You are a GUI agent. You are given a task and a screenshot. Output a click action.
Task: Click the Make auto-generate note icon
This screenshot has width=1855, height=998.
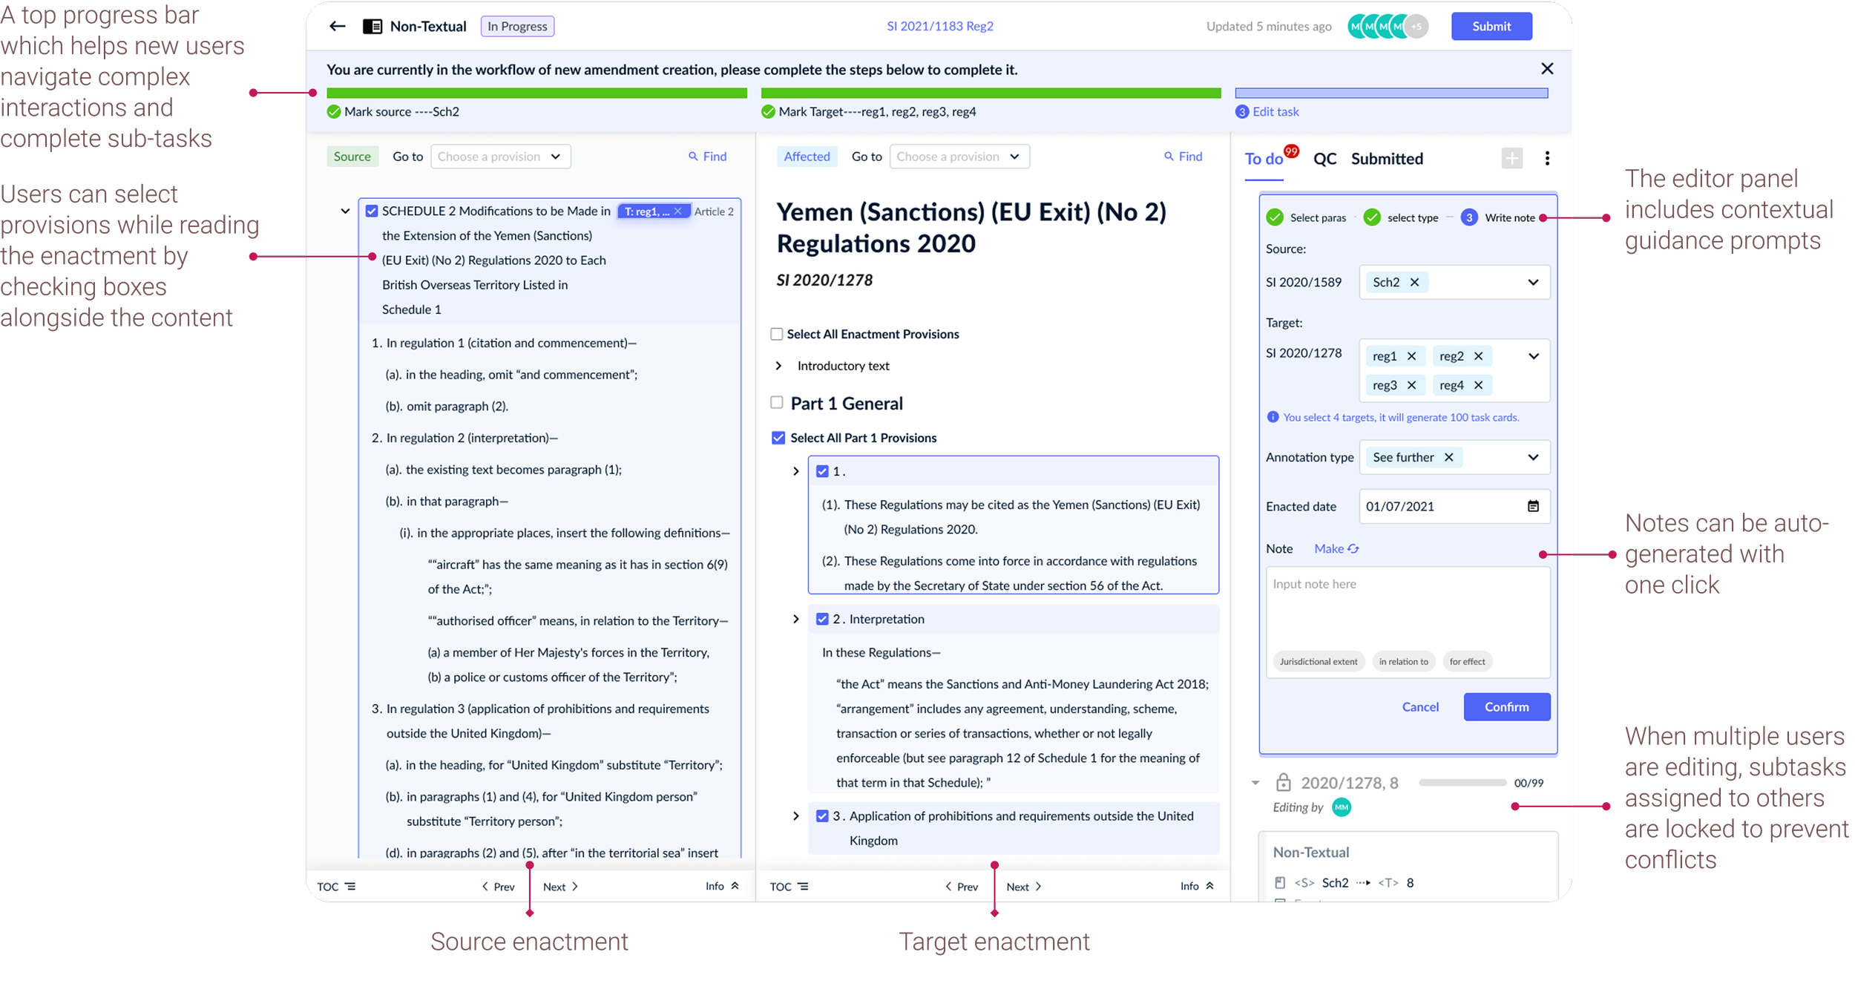[1353, 548]
